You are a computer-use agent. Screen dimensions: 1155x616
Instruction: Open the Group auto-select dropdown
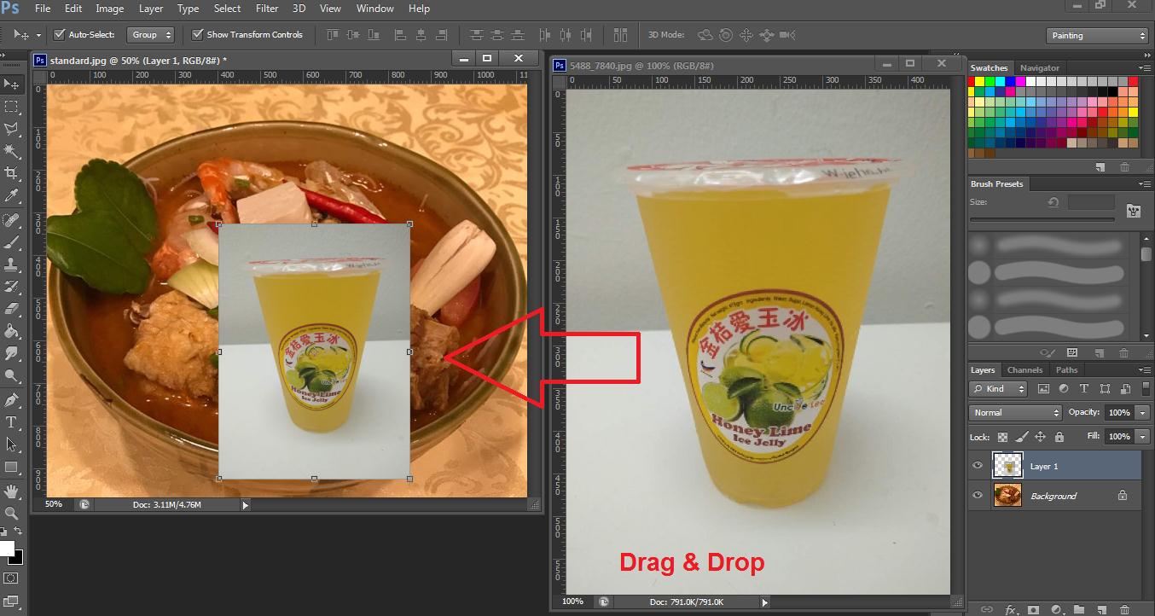[x=150, y=35]
